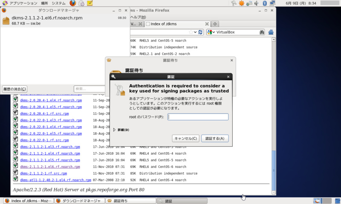341x204 pixels.
Task: Close the Index of /dkms tab
Action: (207, 24)
